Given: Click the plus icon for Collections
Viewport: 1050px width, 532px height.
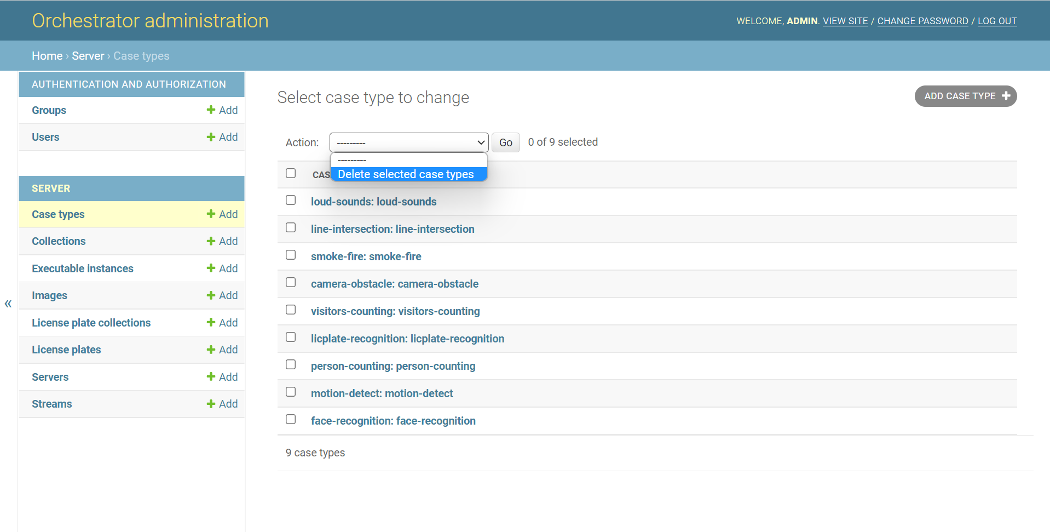Looking at the screenshot, I should [x=211, y=241].
